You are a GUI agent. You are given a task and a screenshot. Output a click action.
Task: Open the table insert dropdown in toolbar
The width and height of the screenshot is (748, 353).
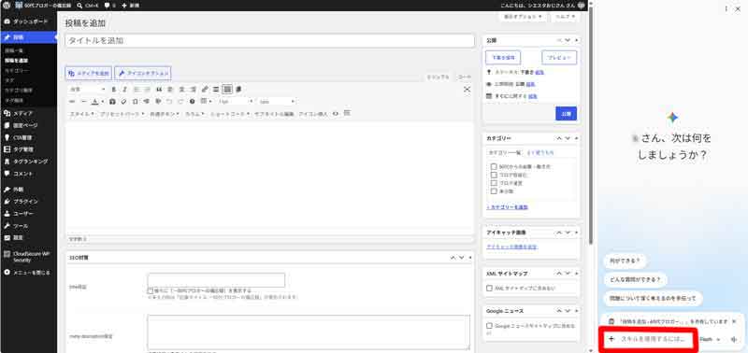click(x=206, y=102)
